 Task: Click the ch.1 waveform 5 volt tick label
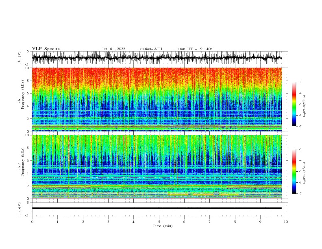28,52
